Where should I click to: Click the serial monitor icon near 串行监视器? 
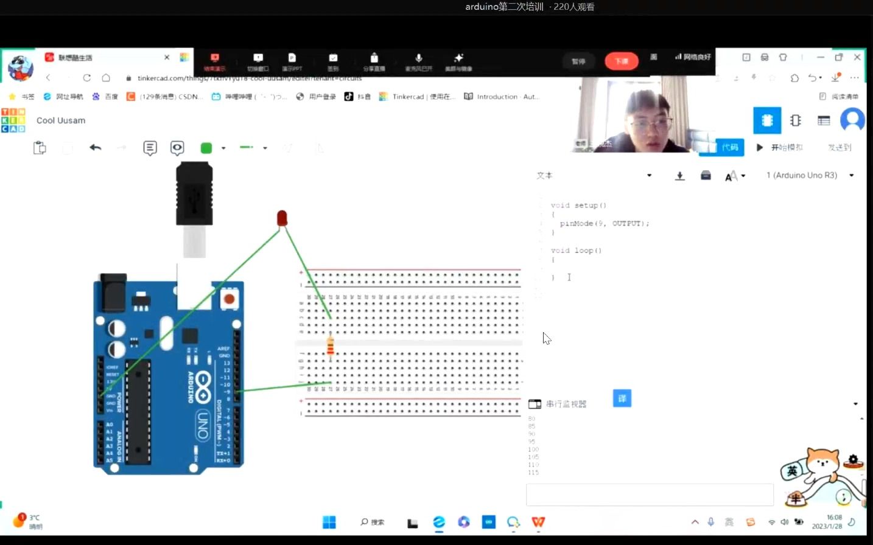click(534, 403)
